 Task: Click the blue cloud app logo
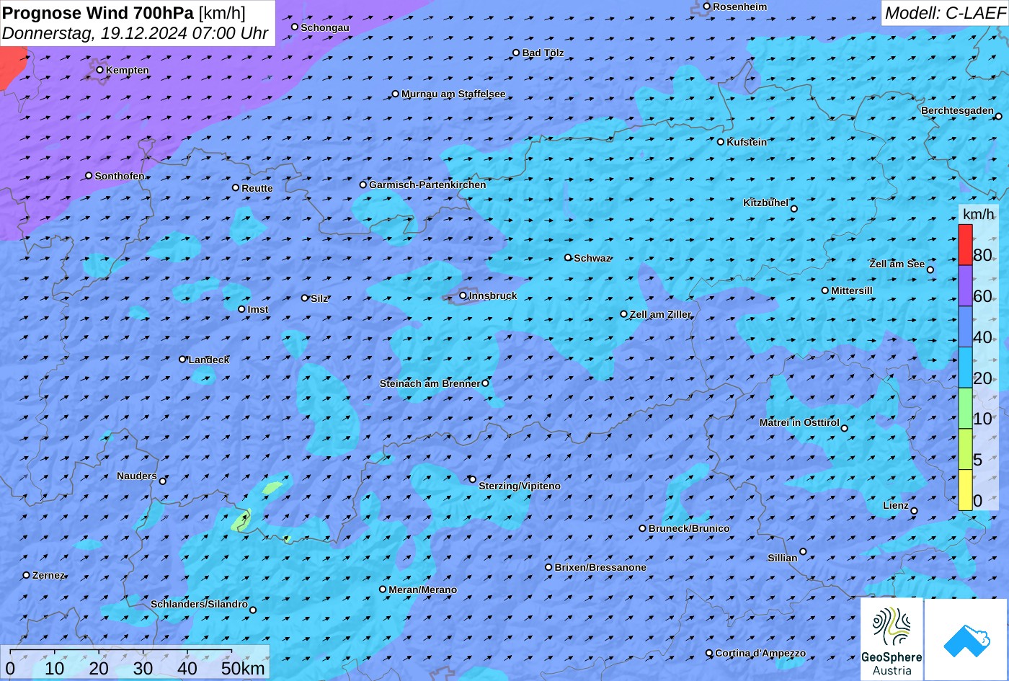click(x=966, y=639)
